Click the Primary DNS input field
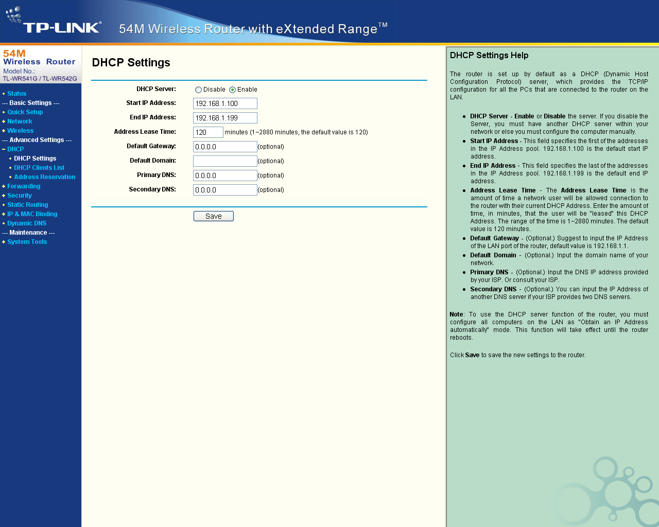 pos(225,175)
